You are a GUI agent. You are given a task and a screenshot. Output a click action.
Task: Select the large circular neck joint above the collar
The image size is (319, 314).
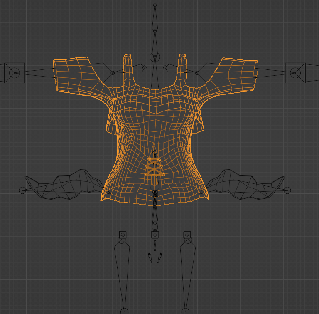tap(155, 57)
